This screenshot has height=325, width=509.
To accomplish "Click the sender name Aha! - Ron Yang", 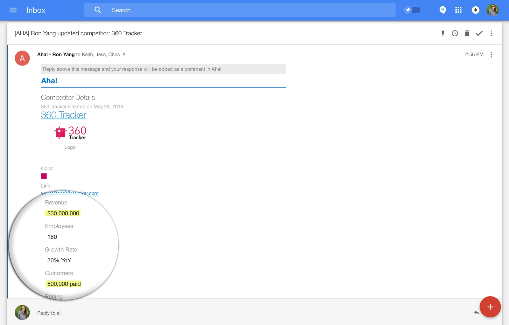I will (56, 54).
